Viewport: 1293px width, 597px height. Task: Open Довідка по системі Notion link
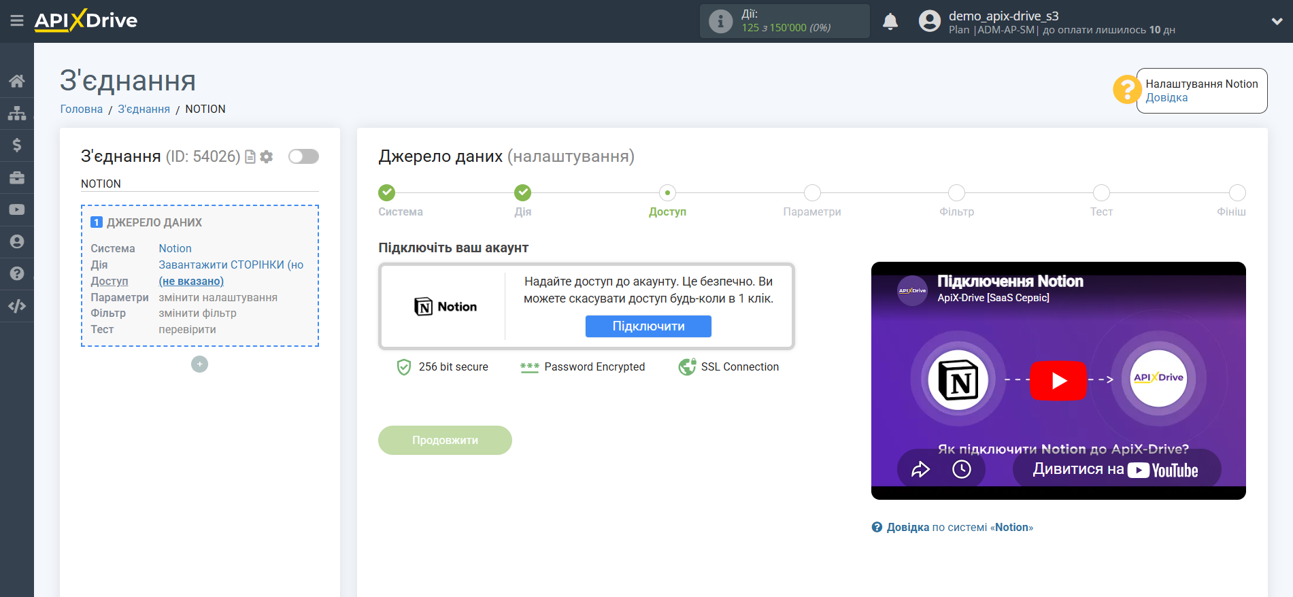[952, 528]
